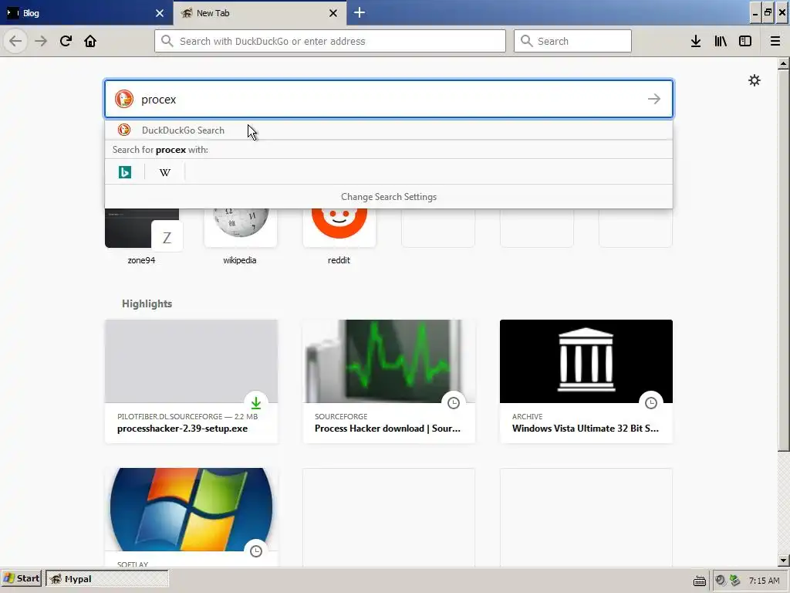Click the network tray icon in taskbar
Image resolution: width=790 pixels, height=593 pixels.
735,581
